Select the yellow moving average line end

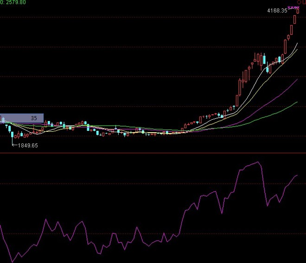[x=297, y=50]
